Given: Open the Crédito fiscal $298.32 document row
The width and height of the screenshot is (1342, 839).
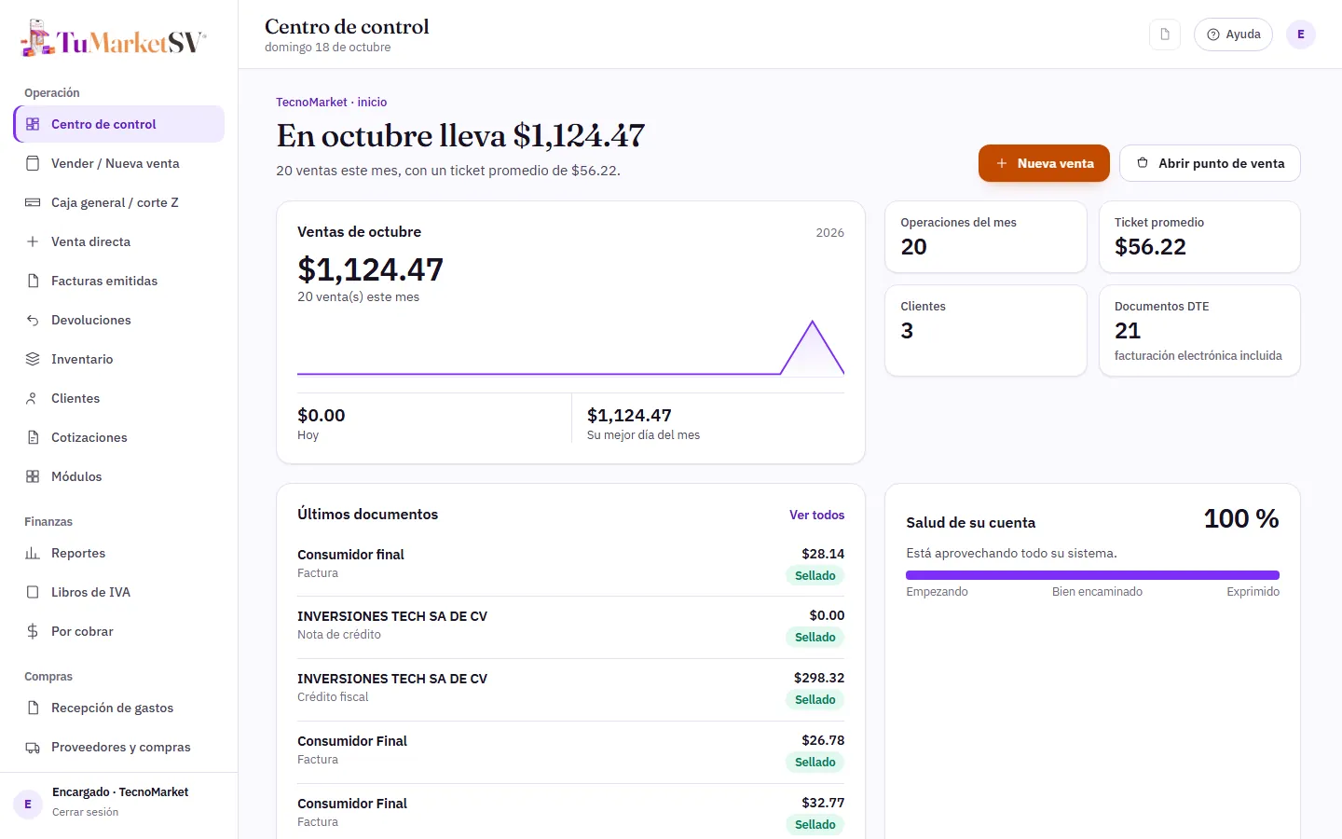Looking at the screenshot, I should (x=570, y=690).
